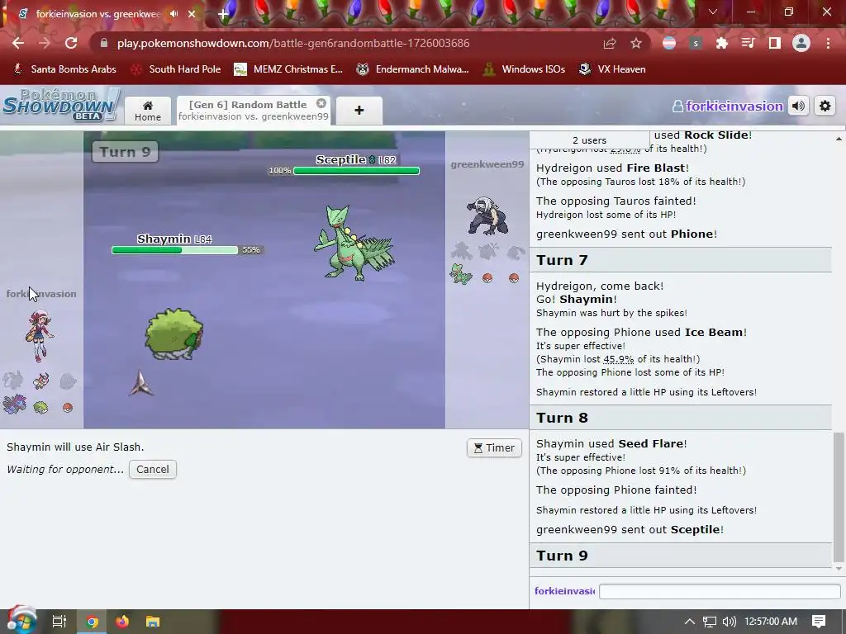Open Task View in taskbar
The width and height of the screenshot is (846, 634).
pos(59,622)
